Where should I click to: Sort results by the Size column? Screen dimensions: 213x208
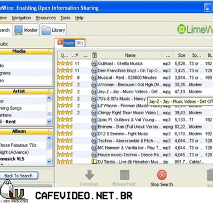tap(181, 55)
